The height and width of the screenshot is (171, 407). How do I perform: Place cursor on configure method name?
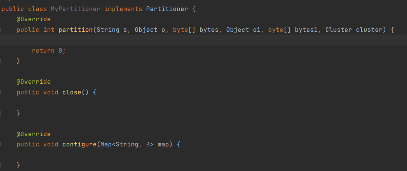(79, 144)
